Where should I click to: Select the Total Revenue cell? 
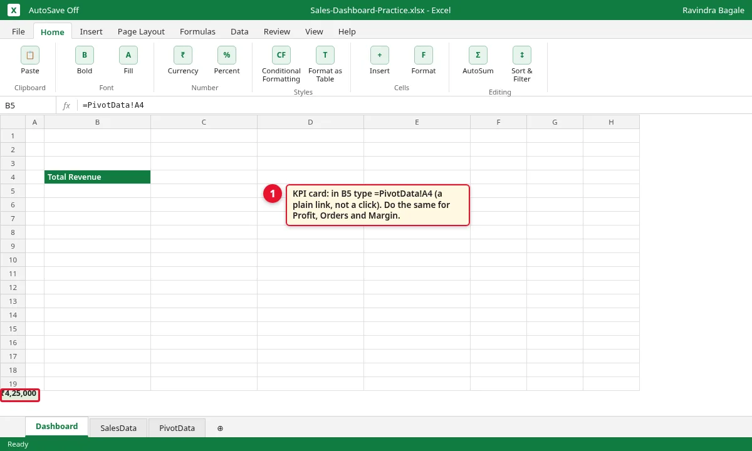[98, 177]
